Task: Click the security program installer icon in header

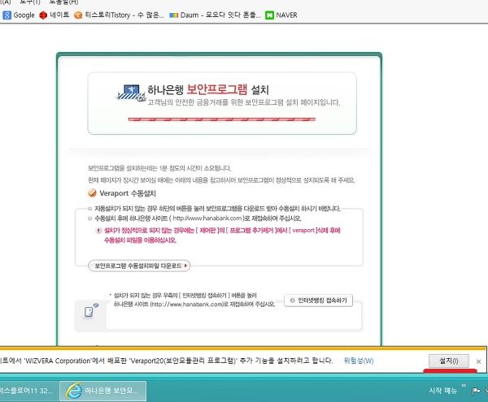Action: tap(131, 93)
